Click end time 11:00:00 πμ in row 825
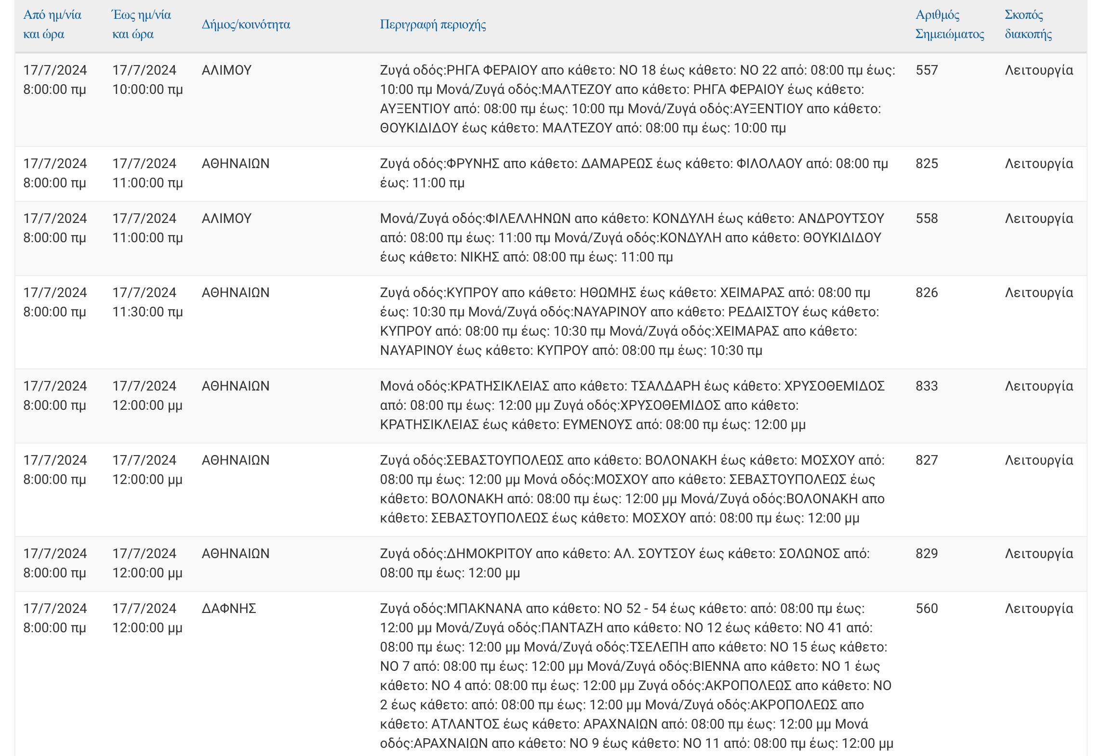1103x756 pixels. tap(147, 183)
